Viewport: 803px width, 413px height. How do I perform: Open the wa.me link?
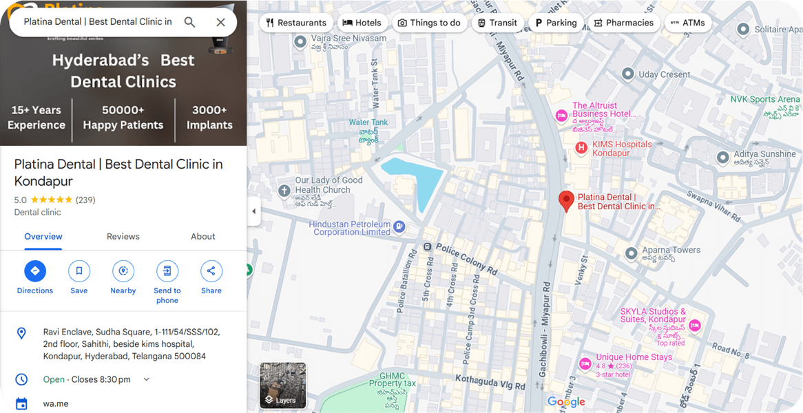point(56,404)
